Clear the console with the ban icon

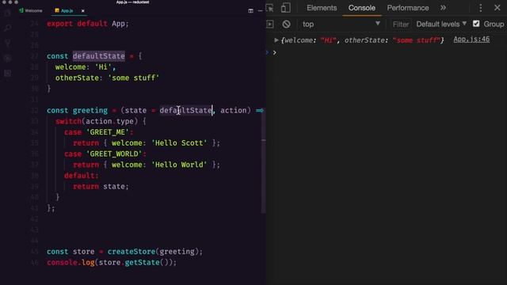286,25
